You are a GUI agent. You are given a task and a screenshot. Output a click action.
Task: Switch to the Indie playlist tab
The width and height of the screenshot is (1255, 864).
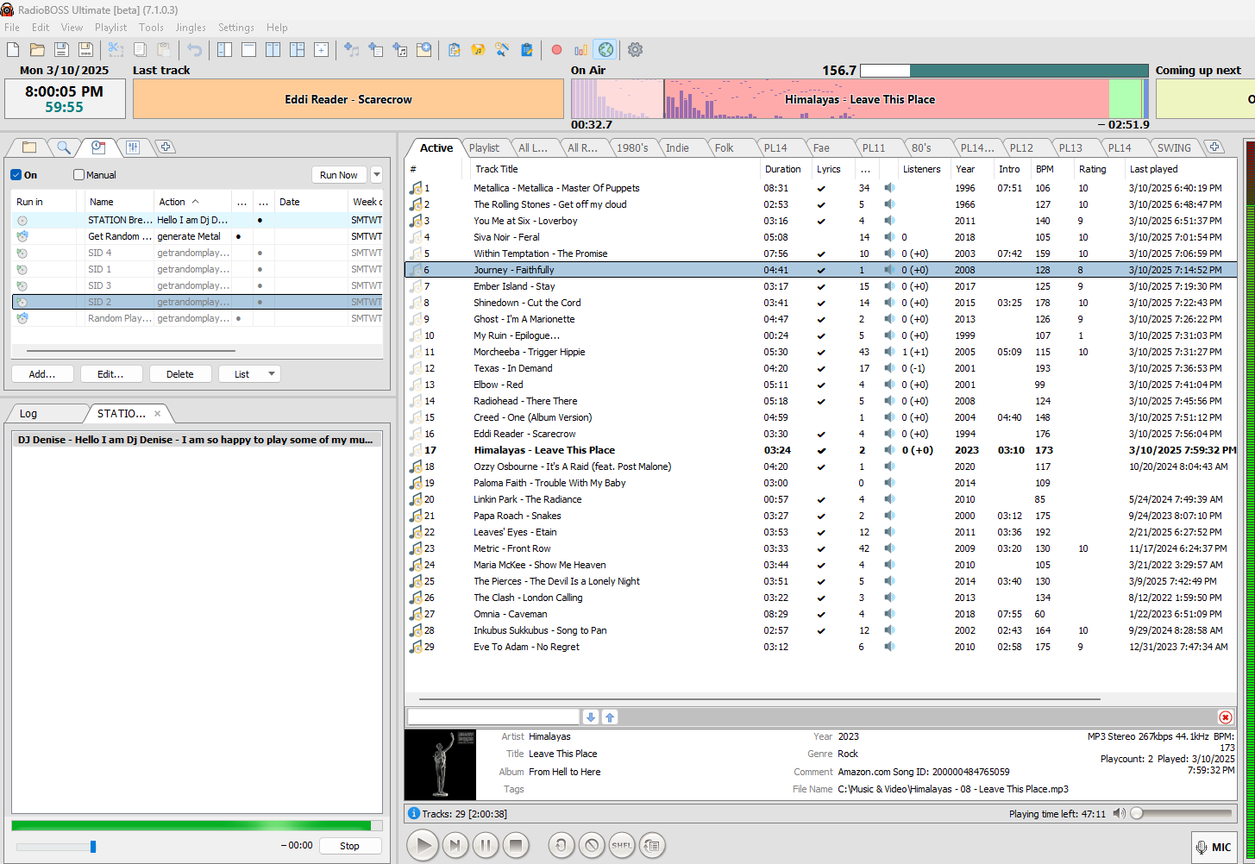[x=677, y=147]
